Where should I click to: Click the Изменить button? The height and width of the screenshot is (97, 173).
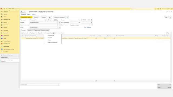[x=60, y=33]
